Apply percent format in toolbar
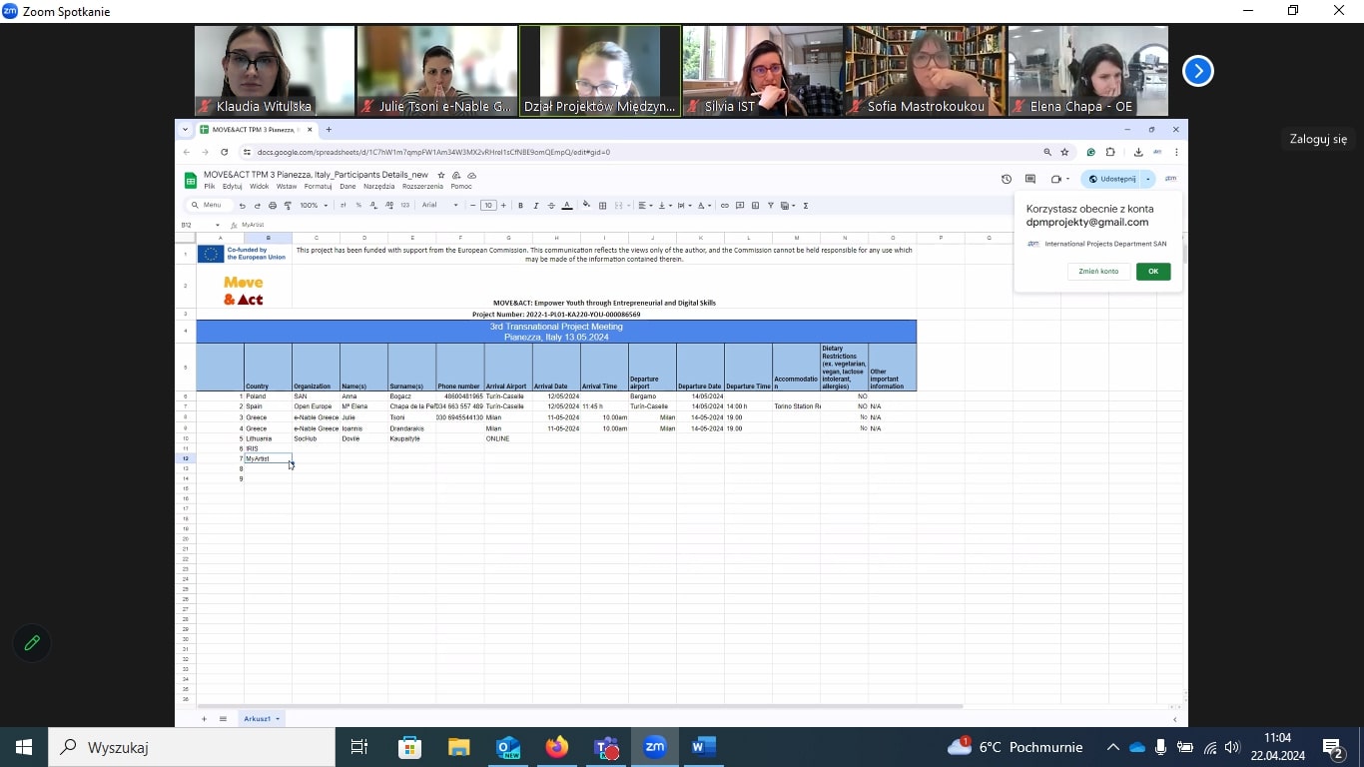The image size is (1364, 767). click(358, 206)
